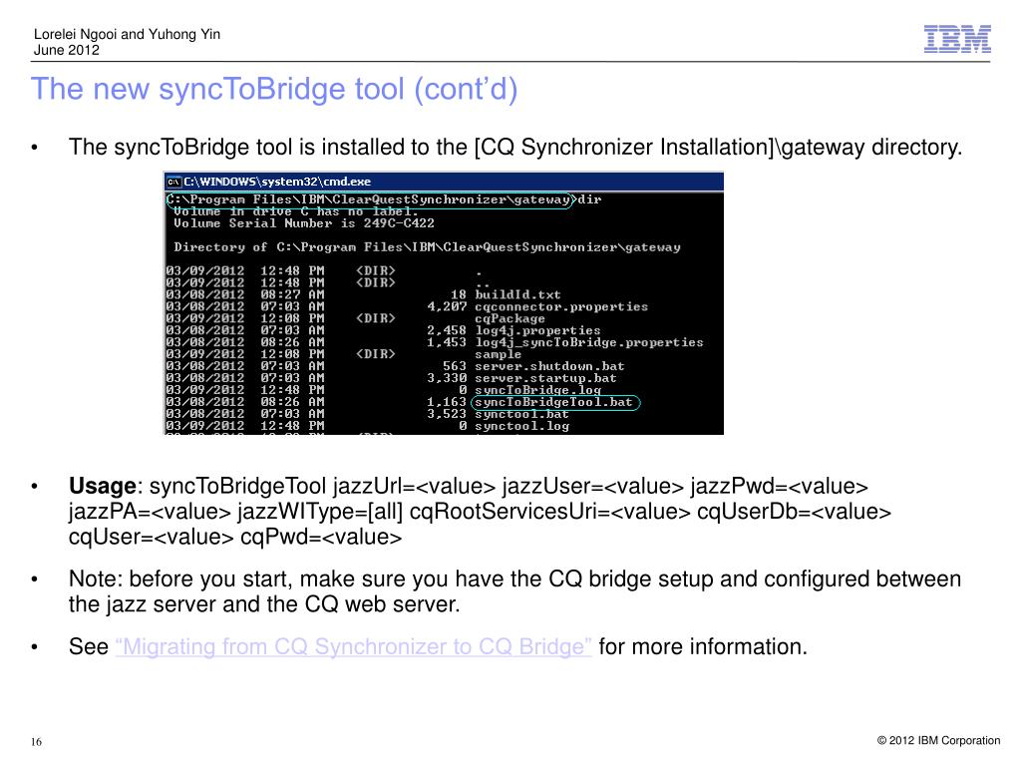Screen dimensions: 1021x766
Task: Select the server.startup.bat entry
Action: click(545, 378)
